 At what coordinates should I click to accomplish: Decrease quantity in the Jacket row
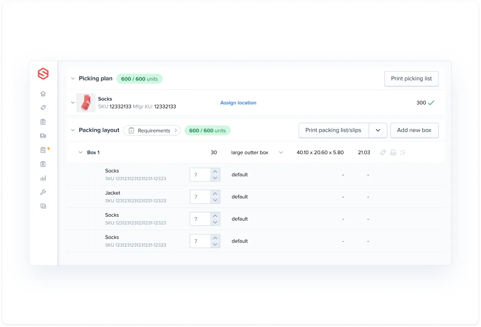(215, 200)
